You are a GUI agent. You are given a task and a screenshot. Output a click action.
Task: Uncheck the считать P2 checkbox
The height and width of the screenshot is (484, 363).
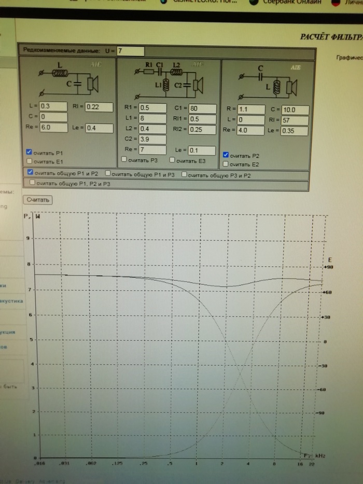click(226, 155)
